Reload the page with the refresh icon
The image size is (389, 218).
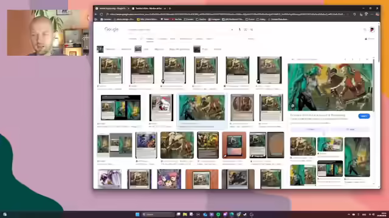[102, 15]
